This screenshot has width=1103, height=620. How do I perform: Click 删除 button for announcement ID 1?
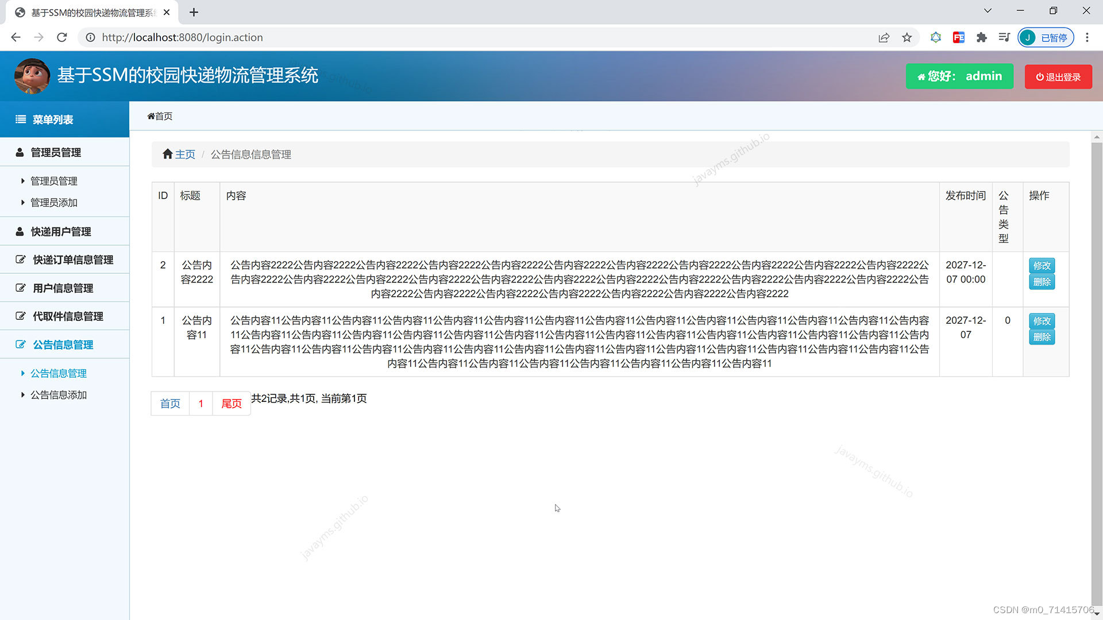[x=1041, y=337]
